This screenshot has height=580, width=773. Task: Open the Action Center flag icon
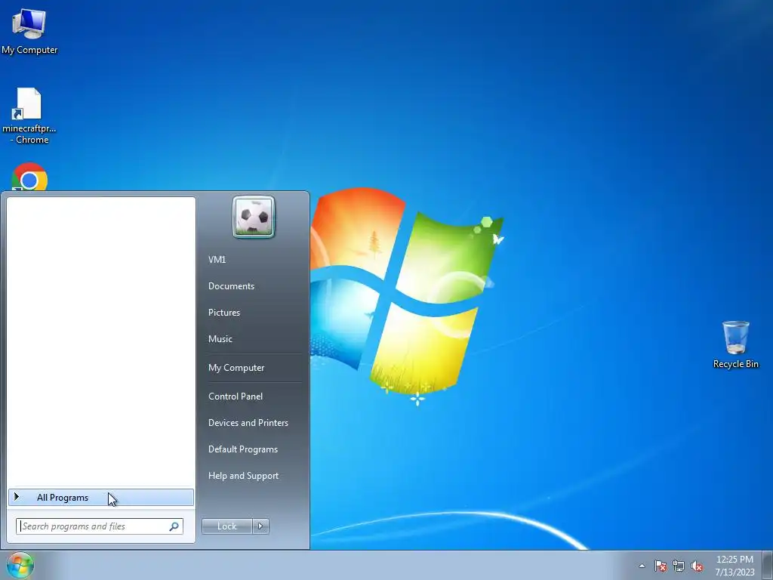pos(661,566)
